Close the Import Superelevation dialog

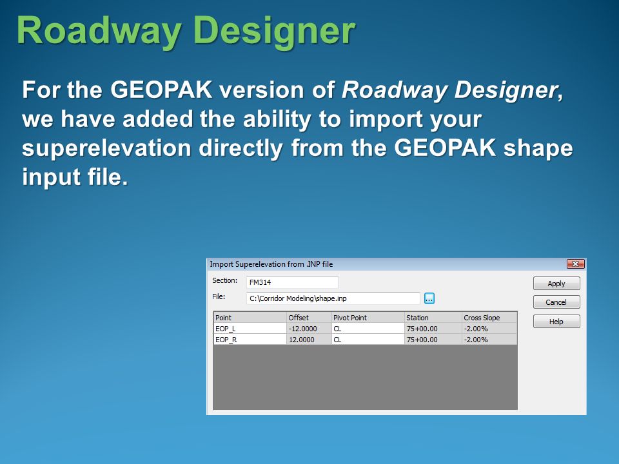coord(575,264)
